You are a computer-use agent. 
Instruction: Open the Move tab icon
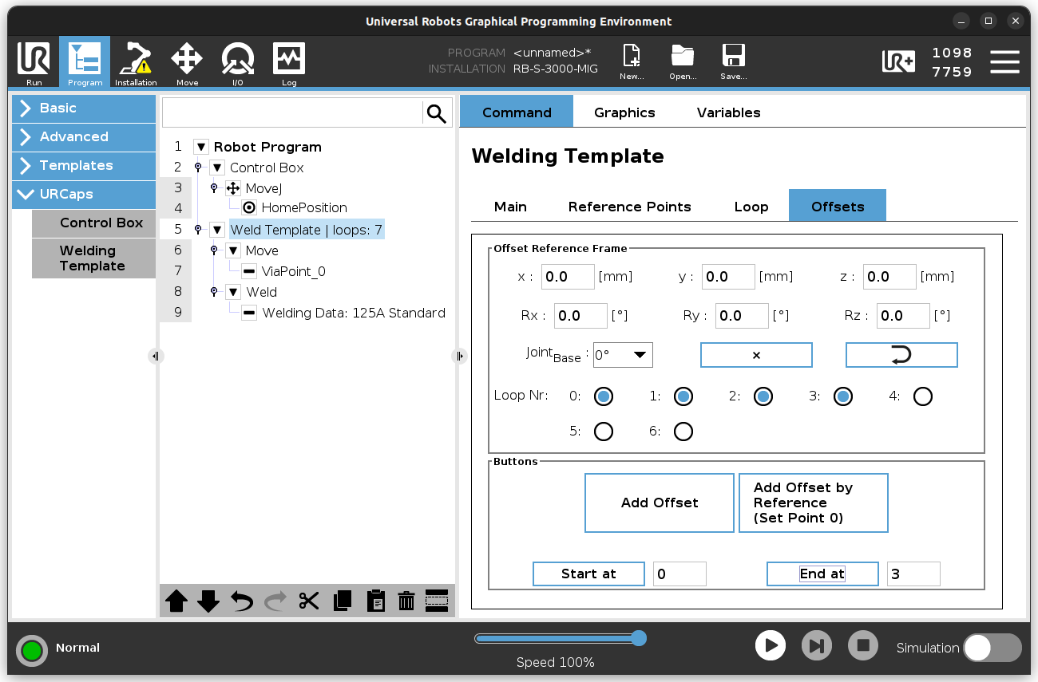point(187,62)
